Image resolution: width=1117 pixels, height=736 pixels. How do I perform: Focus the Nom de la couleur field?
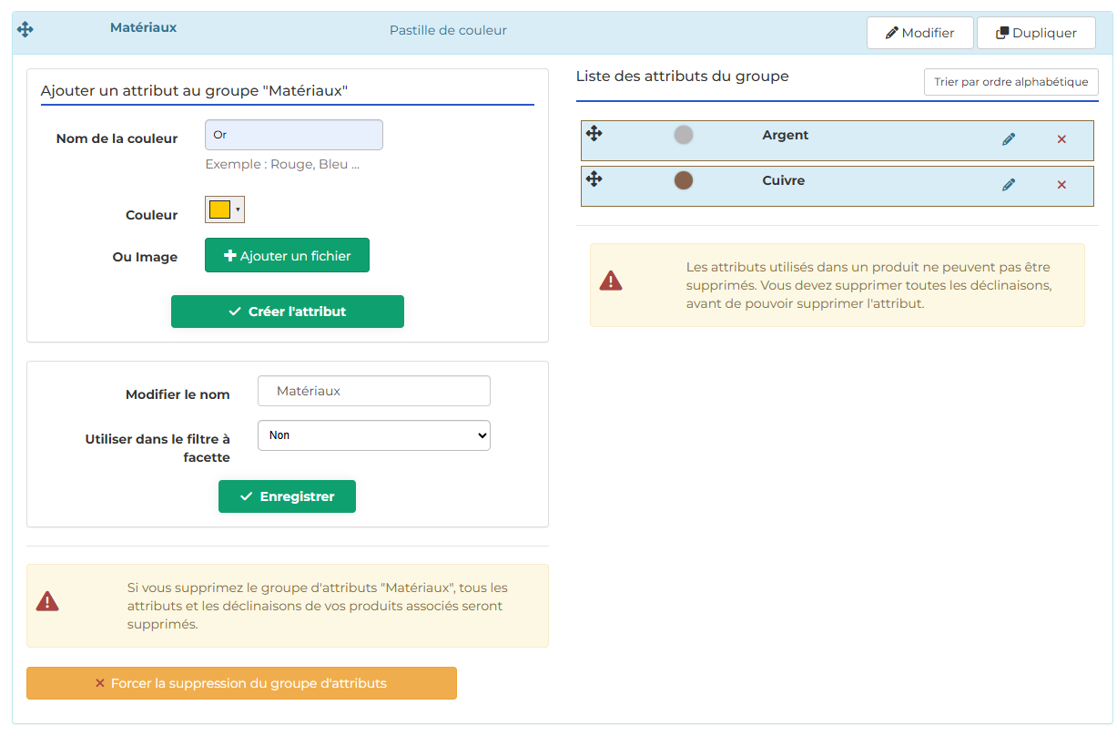[x=294, y=135]
